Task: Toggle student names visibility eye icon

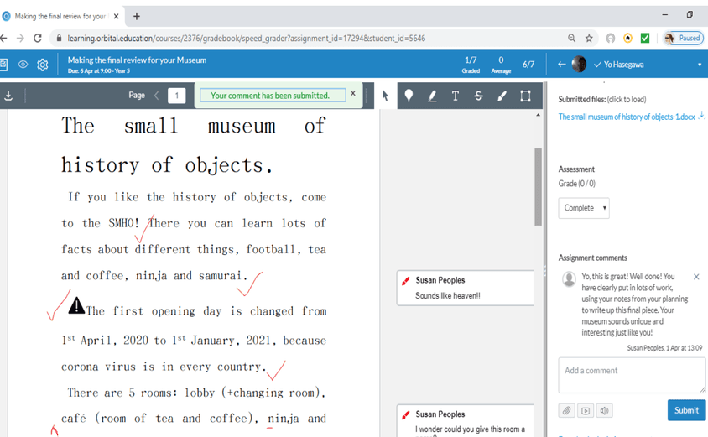Action: (23, 65)
